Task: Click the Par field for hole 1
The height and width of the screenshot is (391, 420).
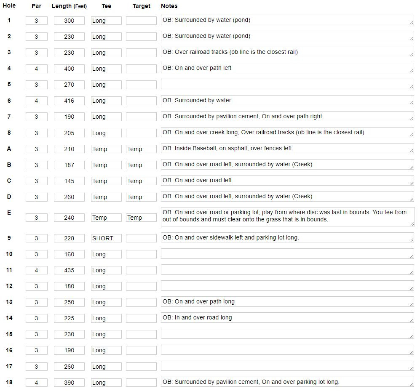Action: tap(36, 21)
